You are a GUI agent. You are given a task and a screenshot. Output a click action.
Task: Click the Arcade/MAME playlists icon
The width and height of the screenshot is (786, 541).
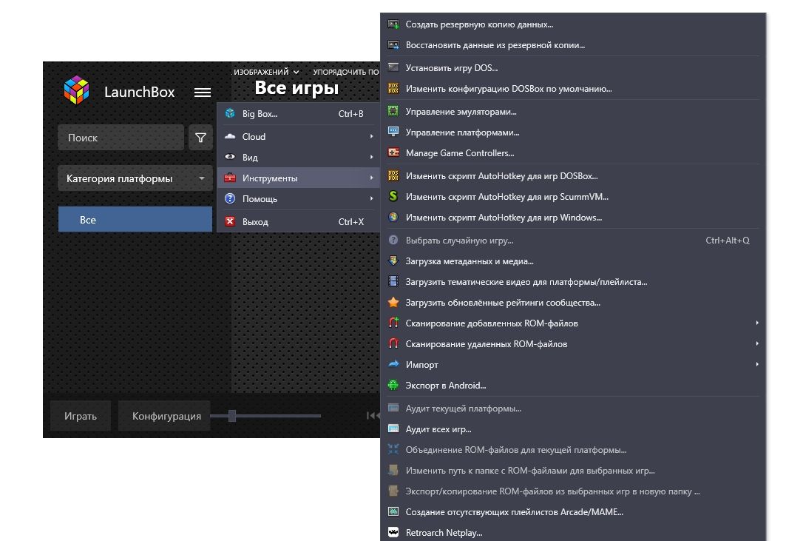tap(393, 512)
